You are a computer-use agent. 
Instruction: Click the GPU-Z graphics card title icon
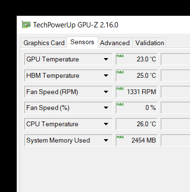(26, 24)
